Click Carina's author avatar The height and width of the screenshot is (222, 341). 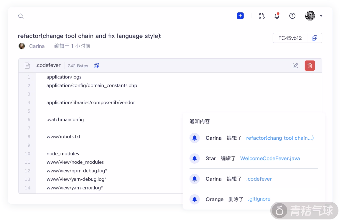(22, 46)
